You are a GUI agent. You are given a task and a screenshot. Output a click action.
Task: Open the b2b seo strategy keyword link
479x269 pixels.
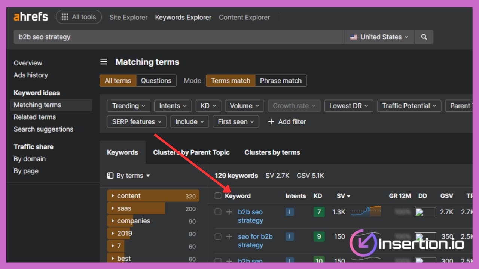click(250, 216)
